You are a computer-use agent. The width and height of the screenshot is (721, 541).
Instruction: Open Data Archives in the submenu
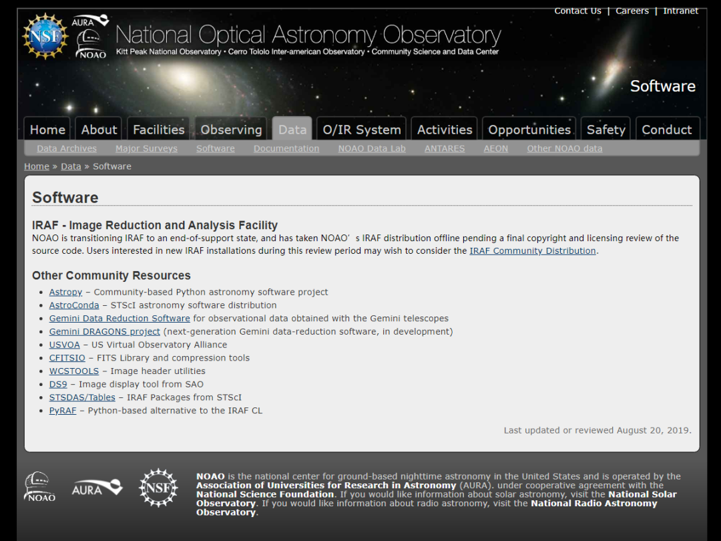click(67, 148)
